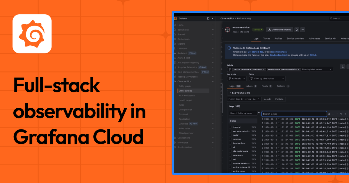Image resolution: width=349 pixels, height=183 pixels.
Task: Check the cluster field checkbox
Action: point(230,135)
